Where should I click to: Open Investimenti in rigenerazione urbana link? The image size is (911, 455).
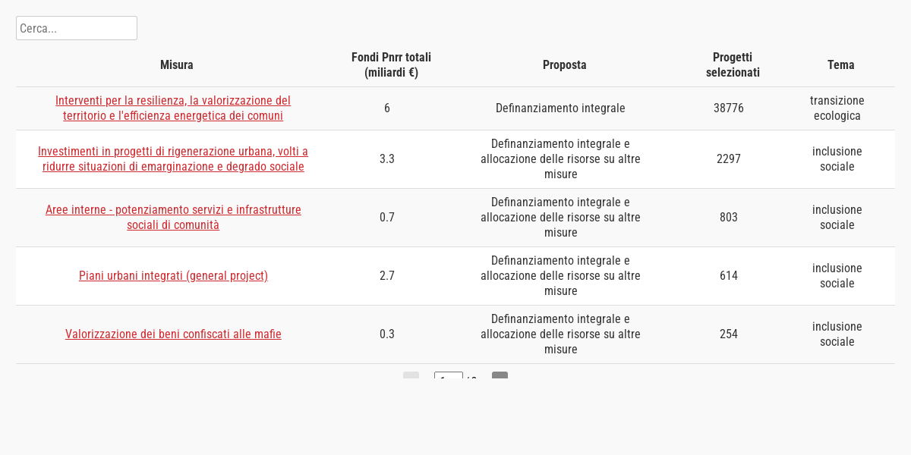(x=173, y=159)
